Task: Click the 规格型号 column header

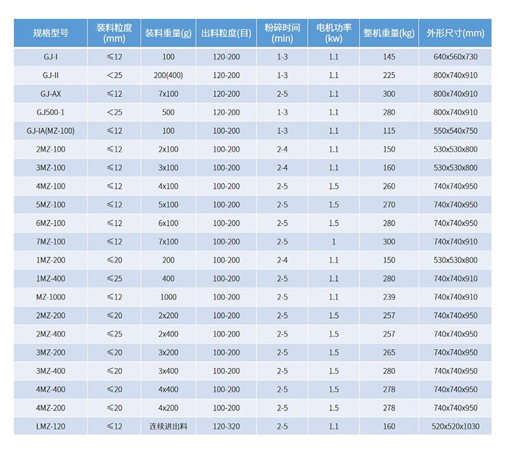Action: pos(50,33)
